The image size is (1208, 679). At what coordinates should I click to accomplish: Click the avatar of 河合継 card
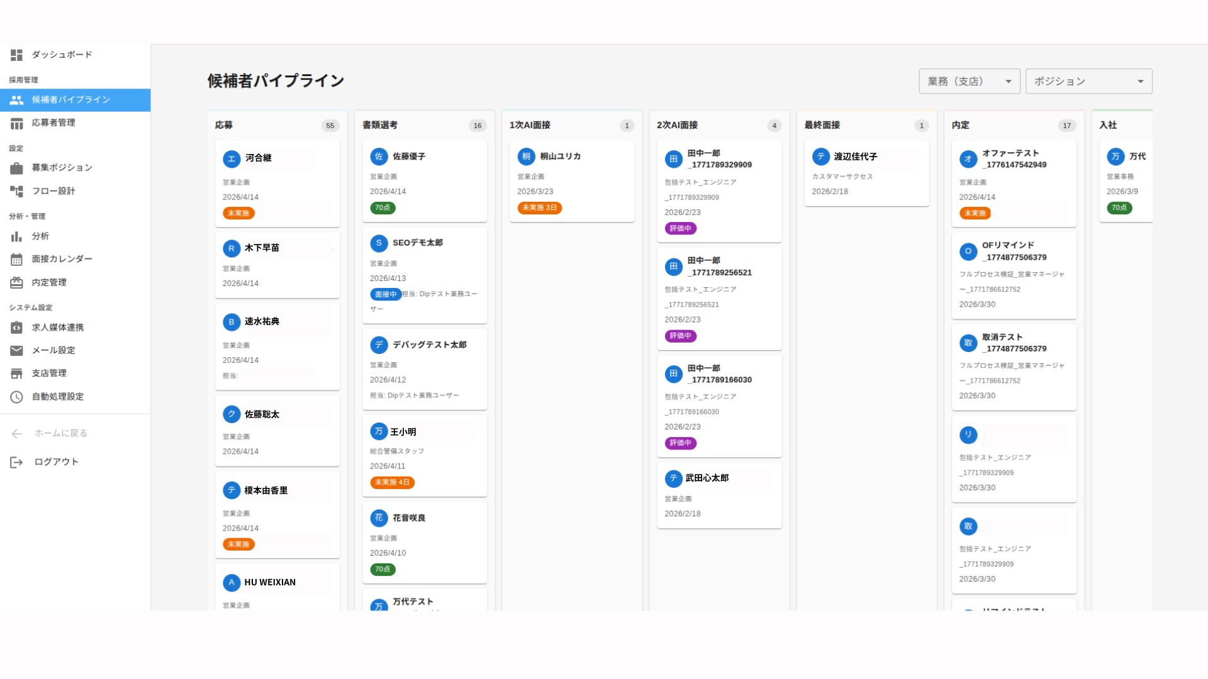[232, 159]
